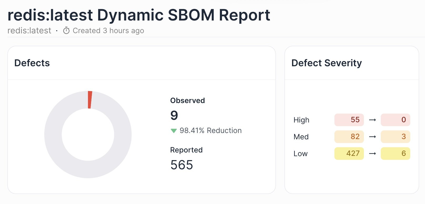Click the '98.41% Reduction' text
The width and height of the screenshot is (425, 204).
click(x=211, y=131)
